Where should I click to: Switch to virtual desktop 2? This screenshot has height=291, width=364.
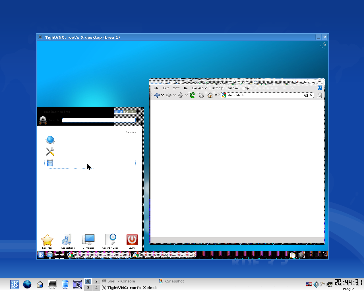[96, 281]
